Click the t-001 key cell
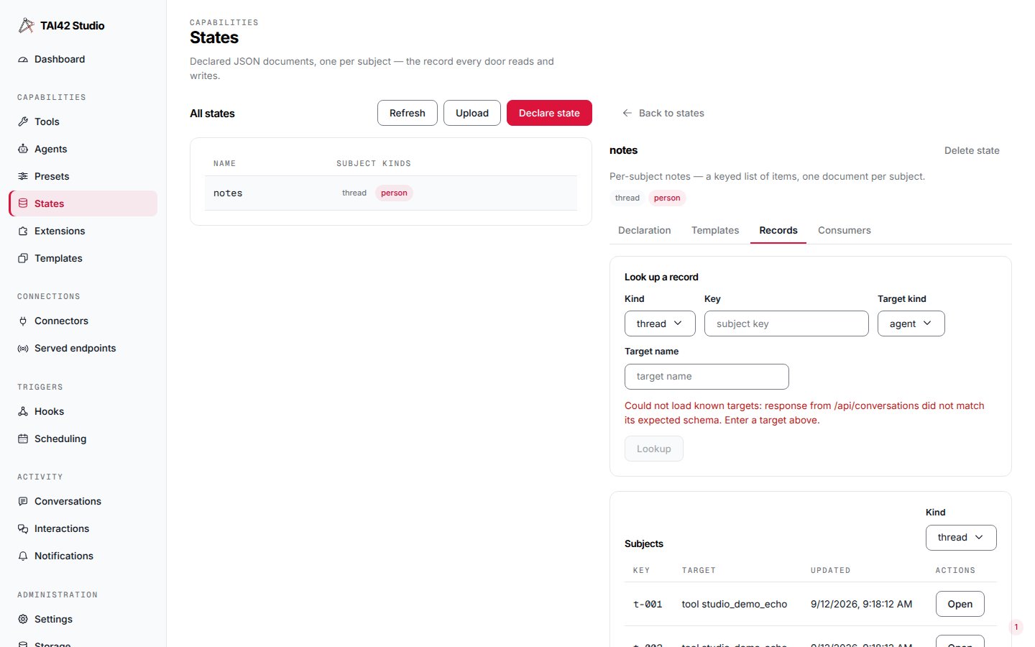Screen dimensions: 1035x647 click(x=648, y=604)
